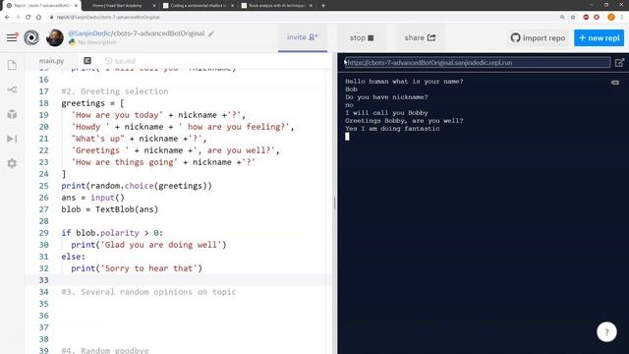Click 'I will call you Bobby' console line
This screenshot has width=629, height=354.
386,113
